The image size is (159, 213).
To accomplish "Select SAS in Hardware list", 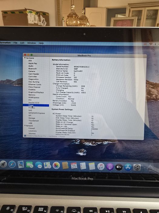I will point(30,110).
